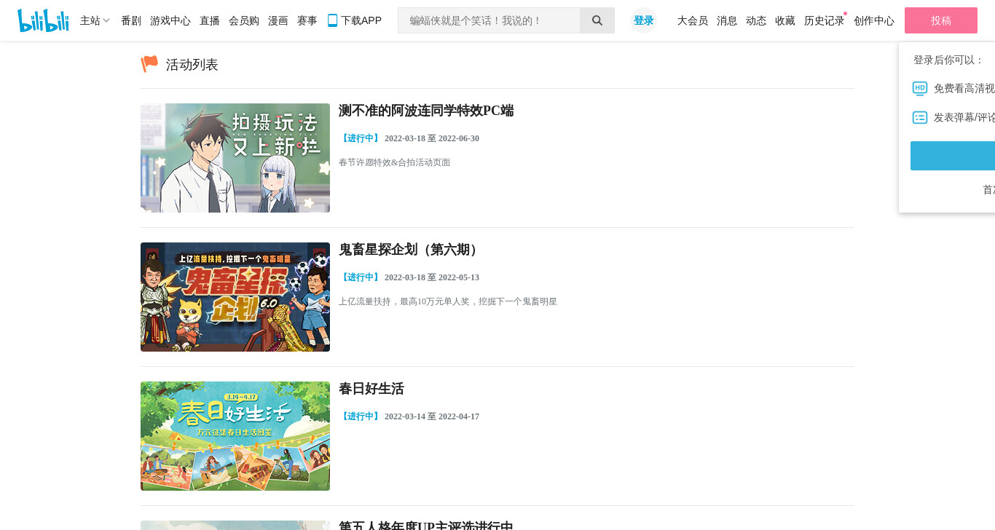Click the 活动列表 heading text

pos(192,65)
